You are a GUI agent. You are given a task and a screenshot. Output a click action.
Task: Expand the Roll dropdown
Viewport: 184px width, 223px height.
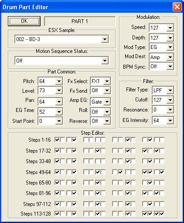coord(107,112)
